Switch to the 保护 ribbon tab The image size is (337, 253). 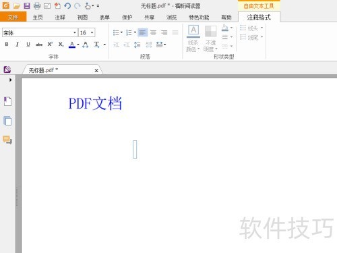pyautogui.click(x=127, y=18)
